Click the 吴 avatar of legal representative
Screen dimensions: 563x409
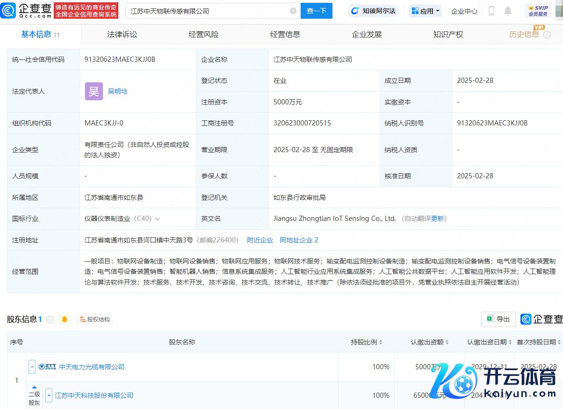point(94,91)
